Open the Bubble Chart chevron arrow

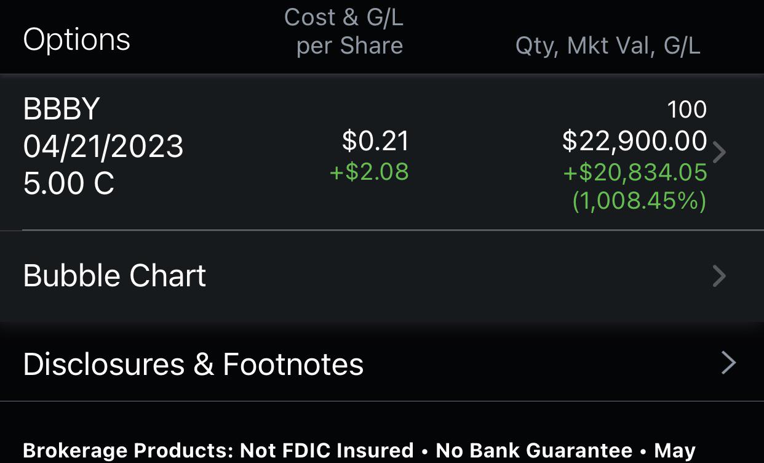[719, 276]
